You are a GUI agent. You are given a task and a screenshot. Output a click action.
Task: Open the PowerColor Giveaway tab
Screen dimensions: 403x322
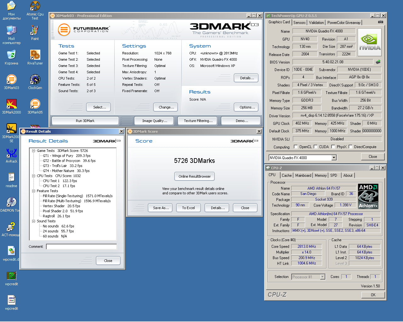coord(344,23)
